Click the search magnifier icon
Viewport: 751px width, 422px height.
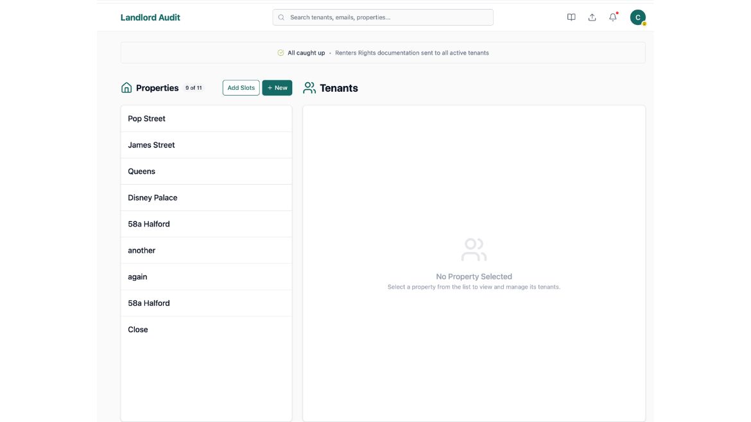coord(281,17)
